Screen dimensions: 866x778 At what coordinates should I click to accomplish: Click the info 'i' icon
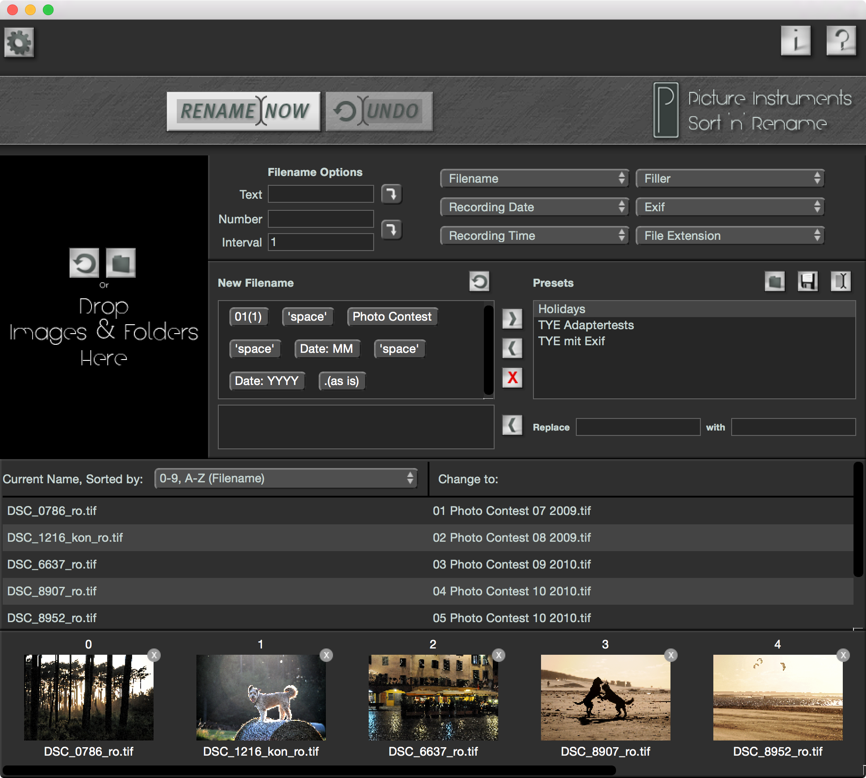[795, 41]
